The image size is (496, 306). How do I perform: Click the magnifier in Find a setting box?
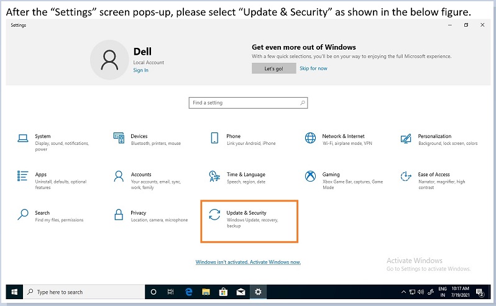click(303, 103)
